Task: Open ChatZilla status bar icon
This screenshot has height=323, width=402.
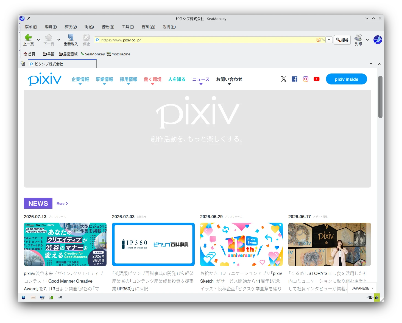Action: [x=60, y=297]
